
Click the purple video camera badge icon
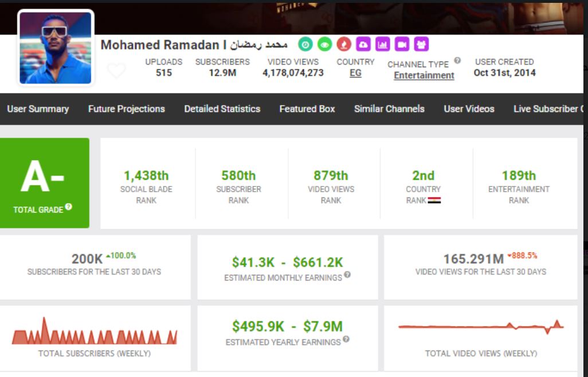tap(402, 44)
